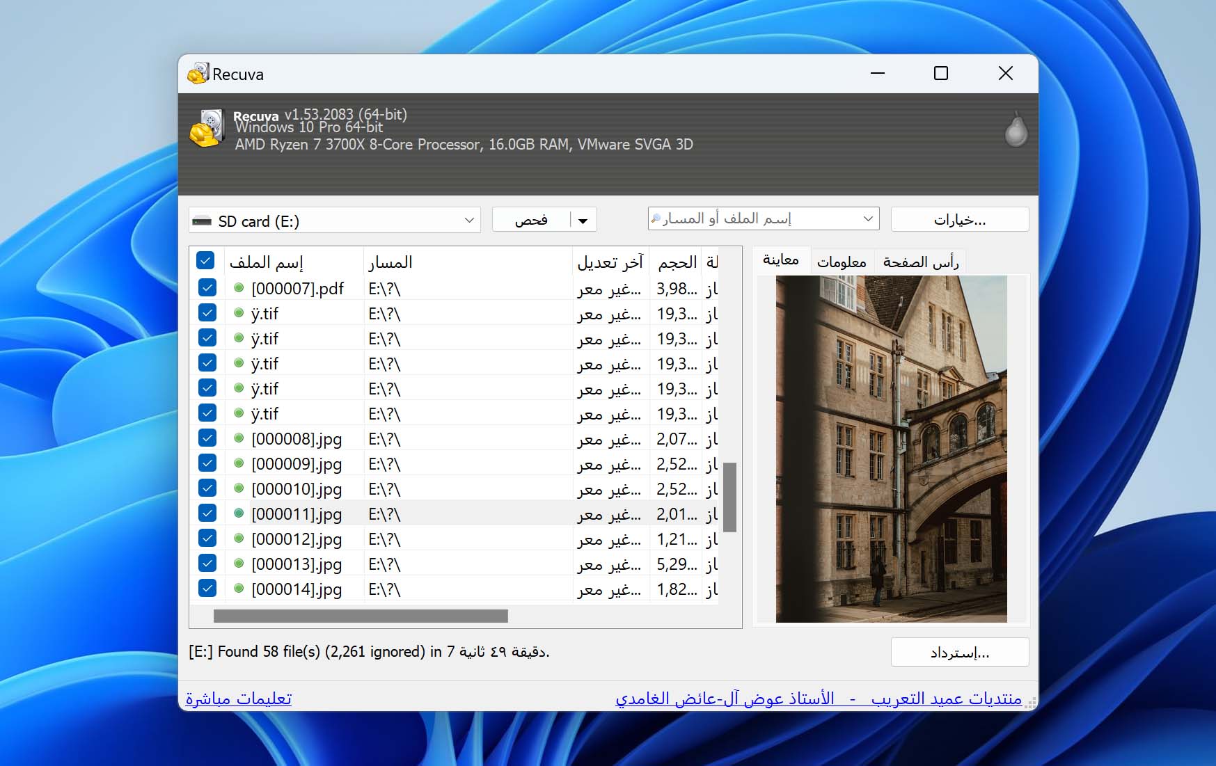Click the Recuva hard-hat drive logo in header
The width and height of the screenshot is (1216, 766).
(x=207, y=128)
